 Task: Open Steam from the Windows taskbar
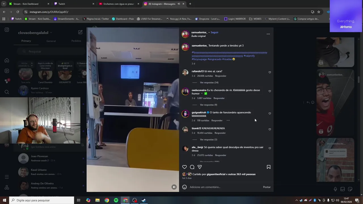(144, 200)
